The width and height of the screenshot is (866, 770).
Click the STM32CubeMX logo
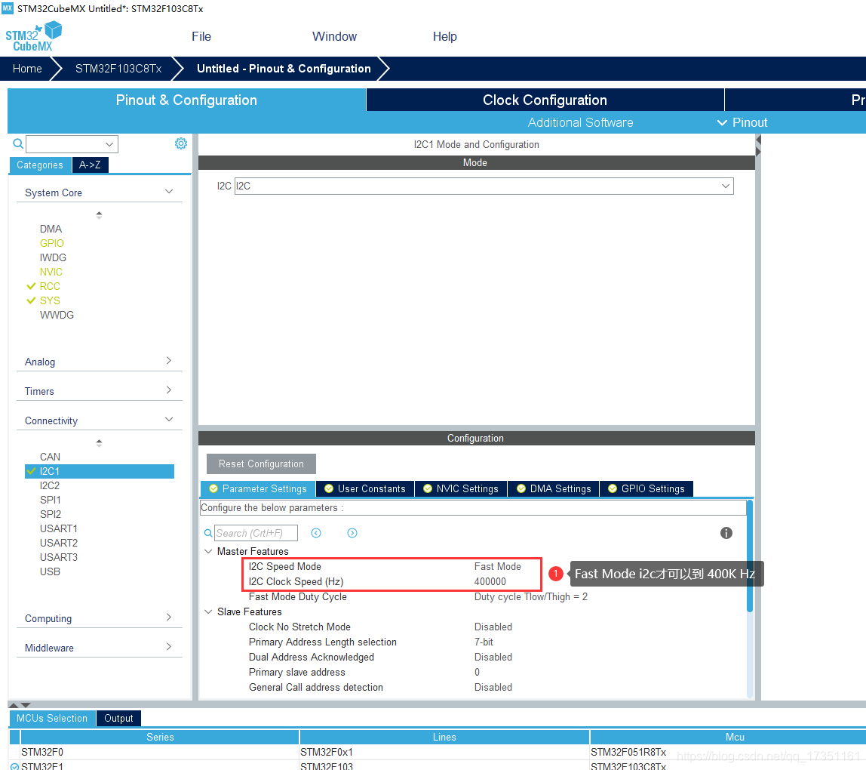click(34, 36)
